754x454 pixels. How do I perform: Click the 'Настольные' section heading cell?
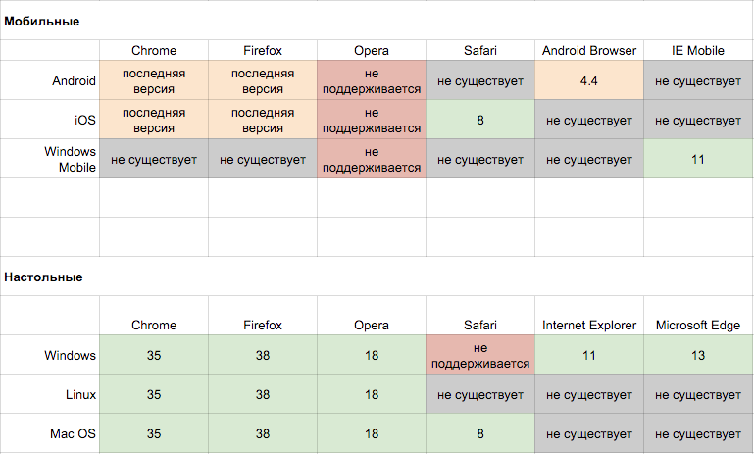43,277
